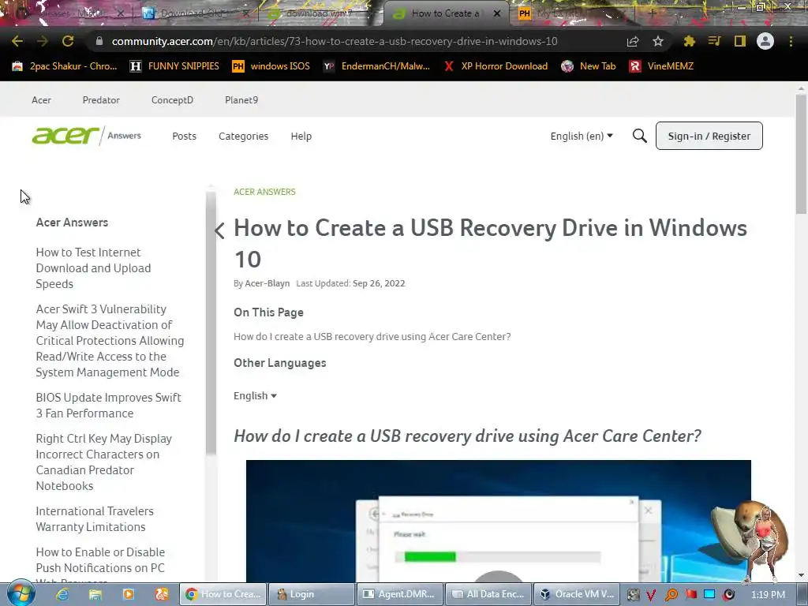Open Chrome three-dot menu
Image resolution: width=808 pixels, height=606 pixels.
pos(791,41)
